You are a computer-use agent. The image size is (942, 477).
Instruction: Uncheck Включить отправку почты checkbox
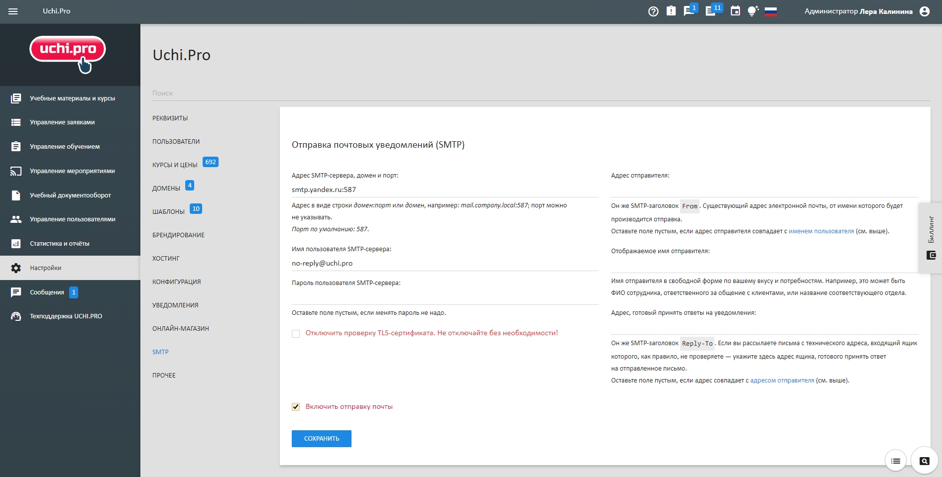[x=296, y=407]
